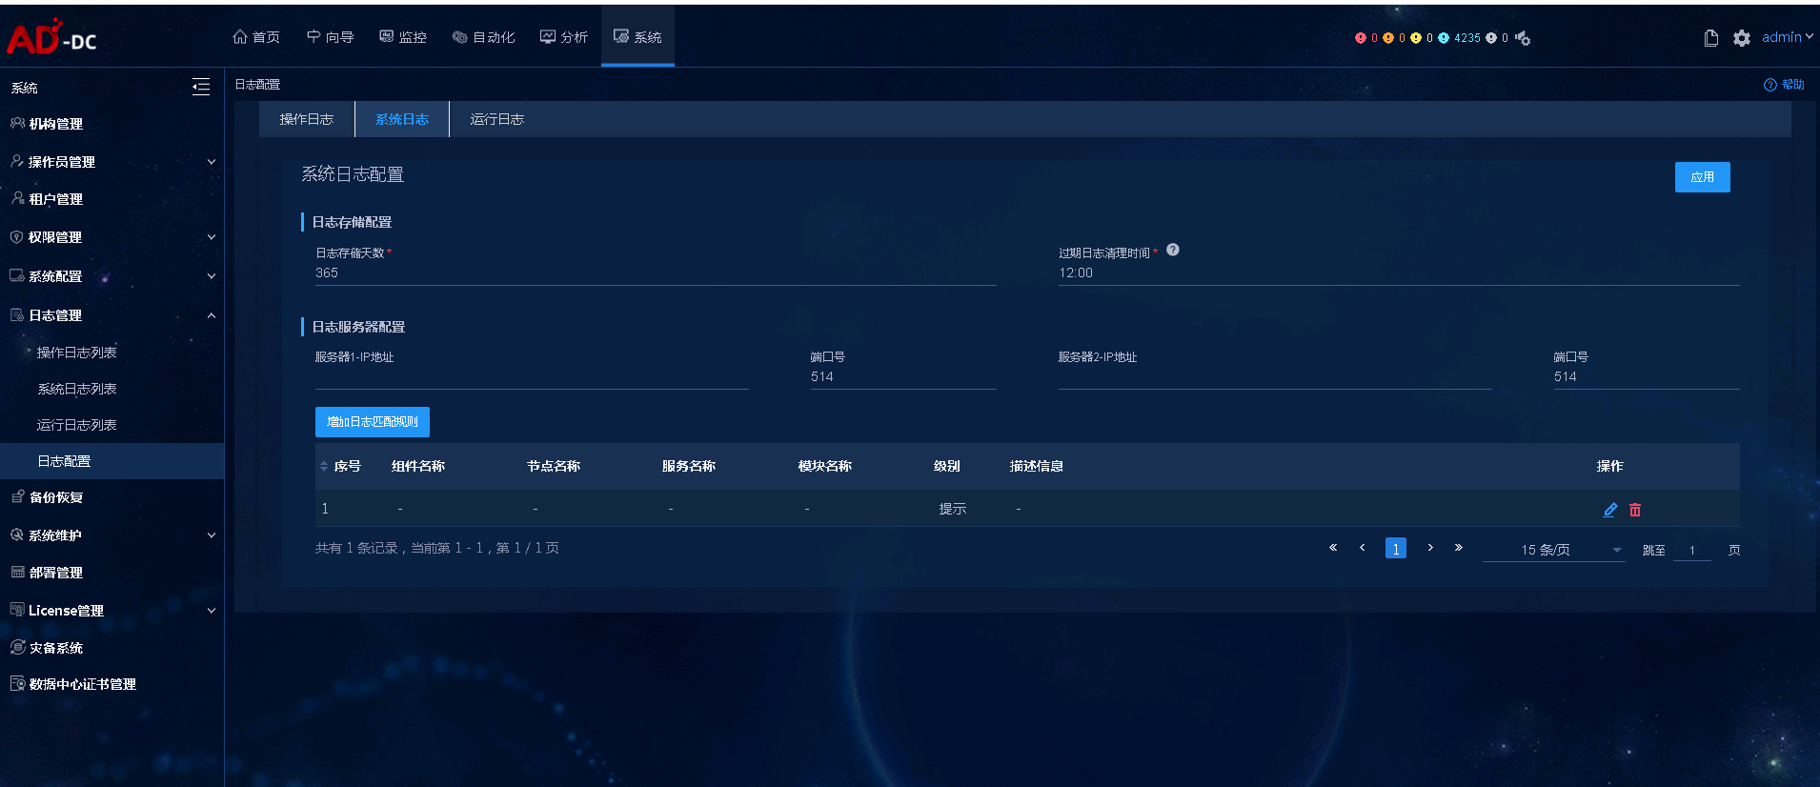Image resolution: width=1820 pixels, height=787 pixels.
Task: Go to 首页 in top navigation
Action: tap(256, 37)
